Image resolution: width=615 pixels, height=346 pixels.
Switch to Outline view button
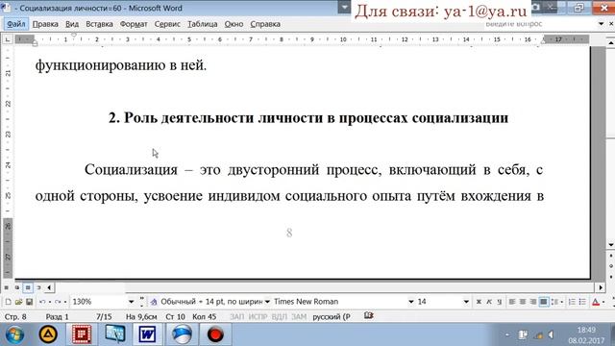coord(38,287)
